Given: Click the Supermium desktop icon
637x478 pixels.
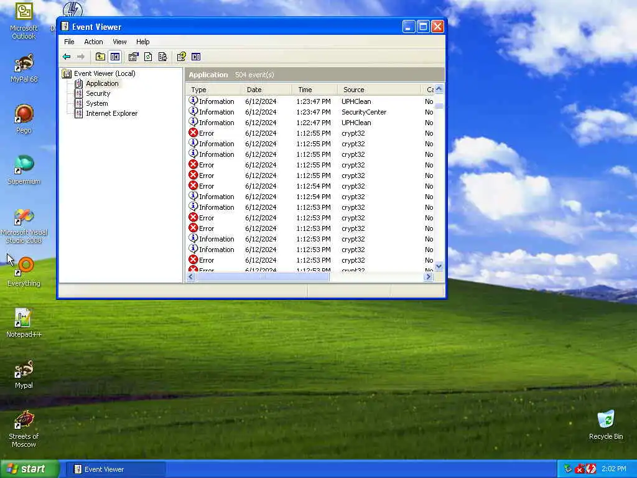Looking at the screenshot, I should (24, 170).
